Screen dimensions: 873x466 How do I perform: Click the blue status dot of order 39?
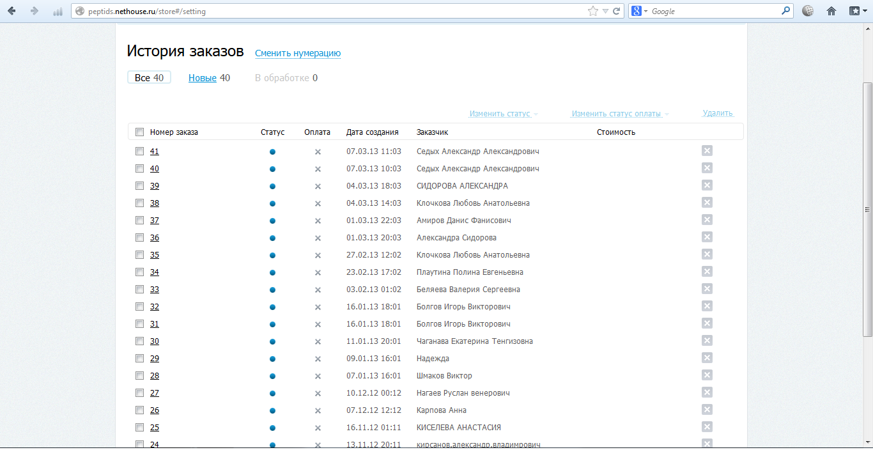tap(272, 186)
